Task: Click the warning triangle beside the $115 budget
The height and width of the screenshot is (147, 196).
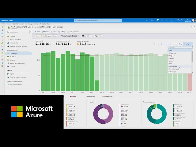Action: tap(78, 44)
